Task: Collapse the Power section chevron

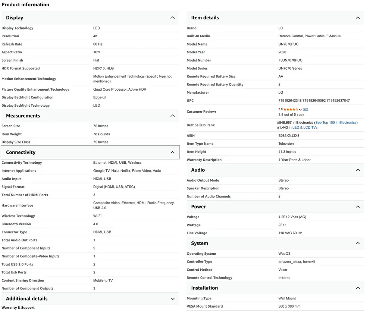Action: [x=358, y=207]
